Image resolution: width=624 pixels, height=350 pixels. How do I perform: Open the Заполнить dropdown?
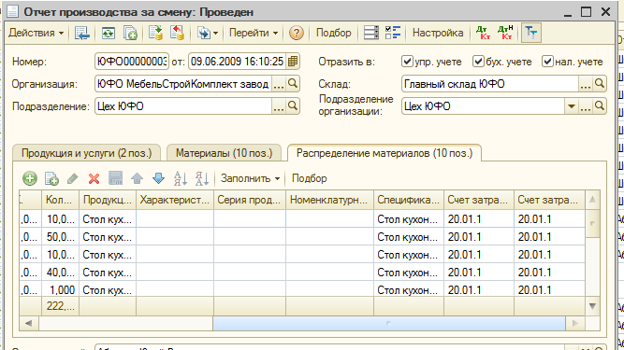pos(250,178)
